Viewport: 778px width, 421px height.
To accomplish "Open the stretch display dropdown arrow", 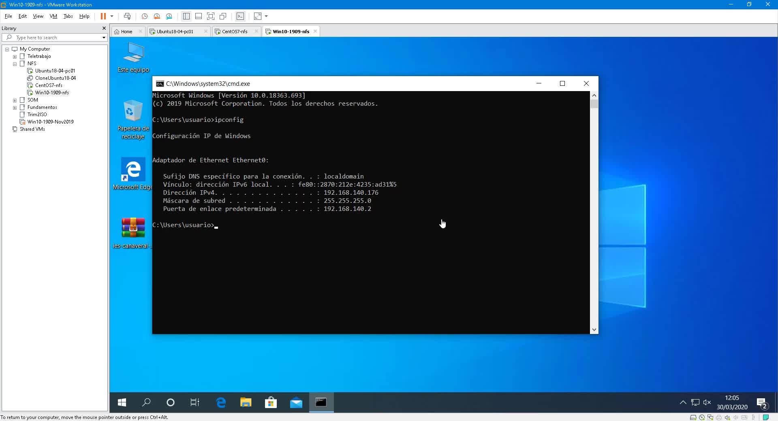I will click(266, 16).
